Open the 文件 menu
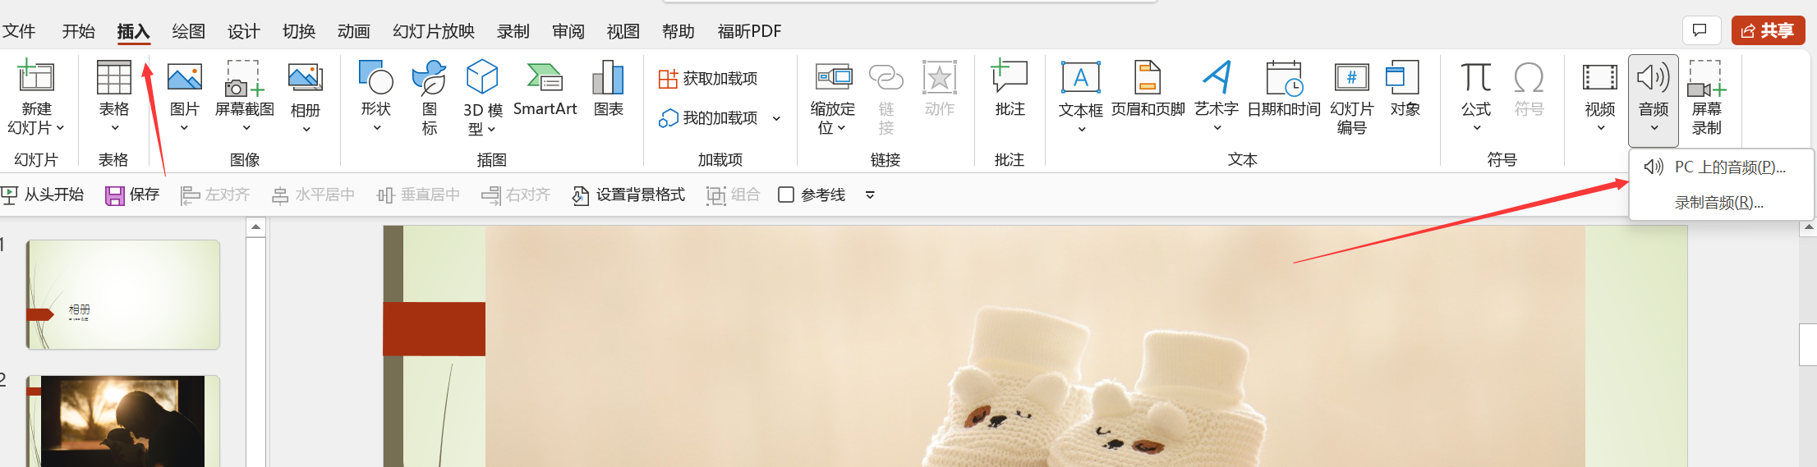The width and height of the screenshot is (1817, 467). [x=18, y=31]
